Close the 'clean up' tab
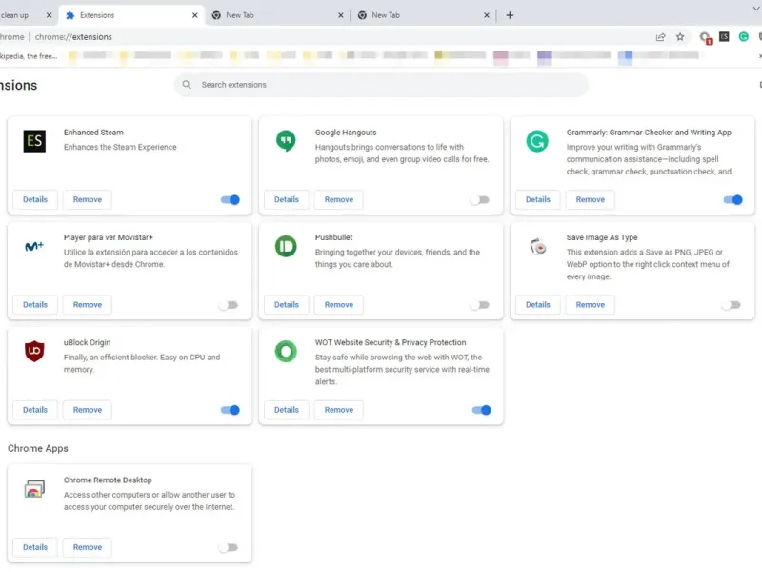Screen dimensions: 762x572 50,15
